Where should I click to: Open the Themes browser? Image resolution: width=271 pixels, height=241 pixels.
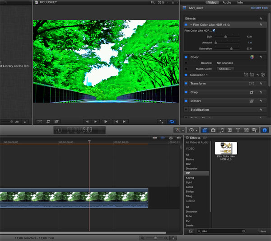pos(254,130)
